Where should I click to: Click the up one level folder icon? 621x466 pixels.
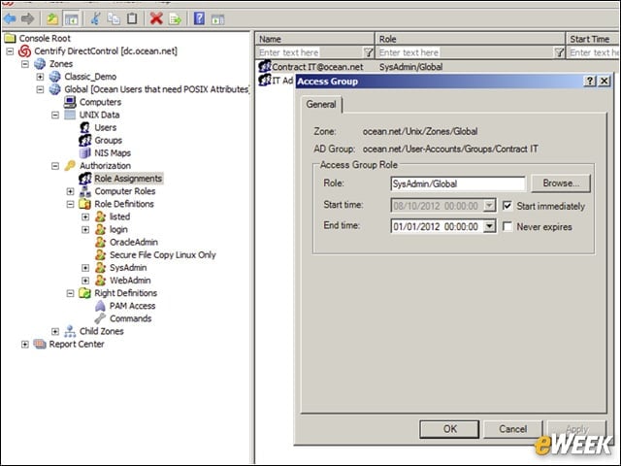point(52,18)
